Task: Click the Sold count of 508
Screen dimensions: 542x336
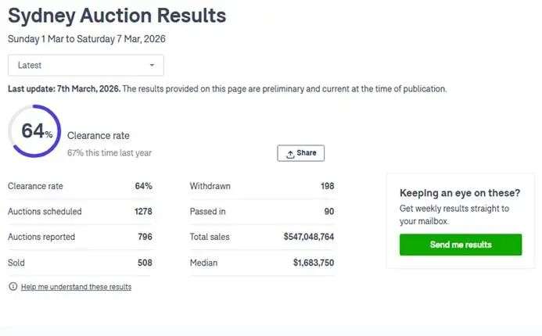Action: click(x=145, y=263)
